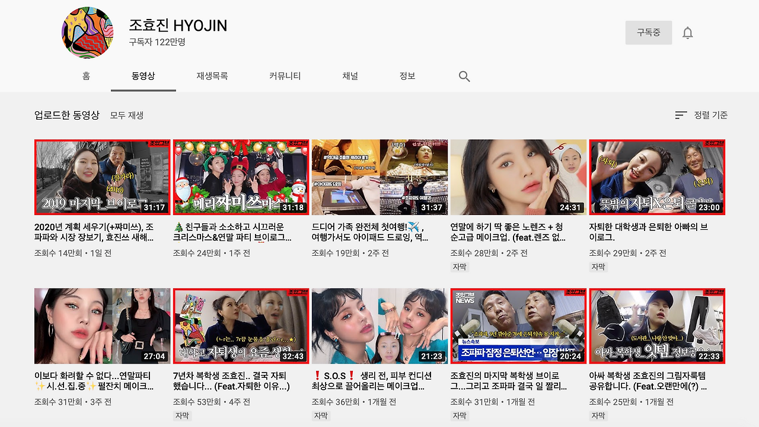Click 조회수 25만회 • 1개월 전 metadata
Screen dimensions: 759x427
[x=632, y=402]
